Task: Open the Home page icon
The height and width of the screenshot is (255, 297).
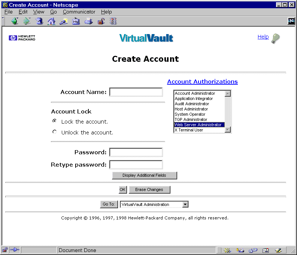Action: point(52,21)
